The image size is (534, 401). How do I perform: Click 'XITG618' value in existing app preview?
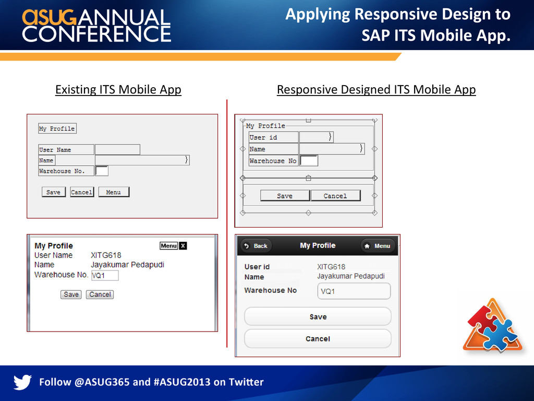coord(106,255)
